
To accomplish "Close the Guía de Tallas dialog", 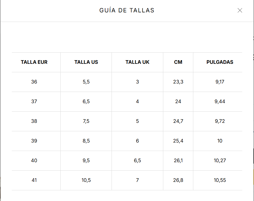I will [x=240, y=10].
